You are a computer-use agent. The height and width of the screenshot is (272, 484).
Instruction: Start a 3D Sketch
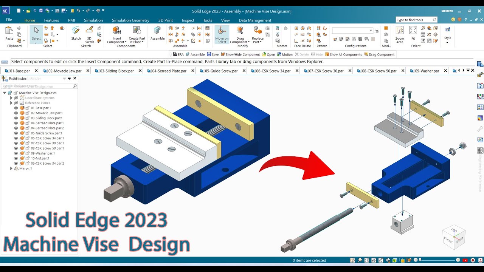click(x=89, y=34)
